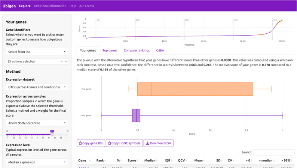Focus the table Search input field

274,152
